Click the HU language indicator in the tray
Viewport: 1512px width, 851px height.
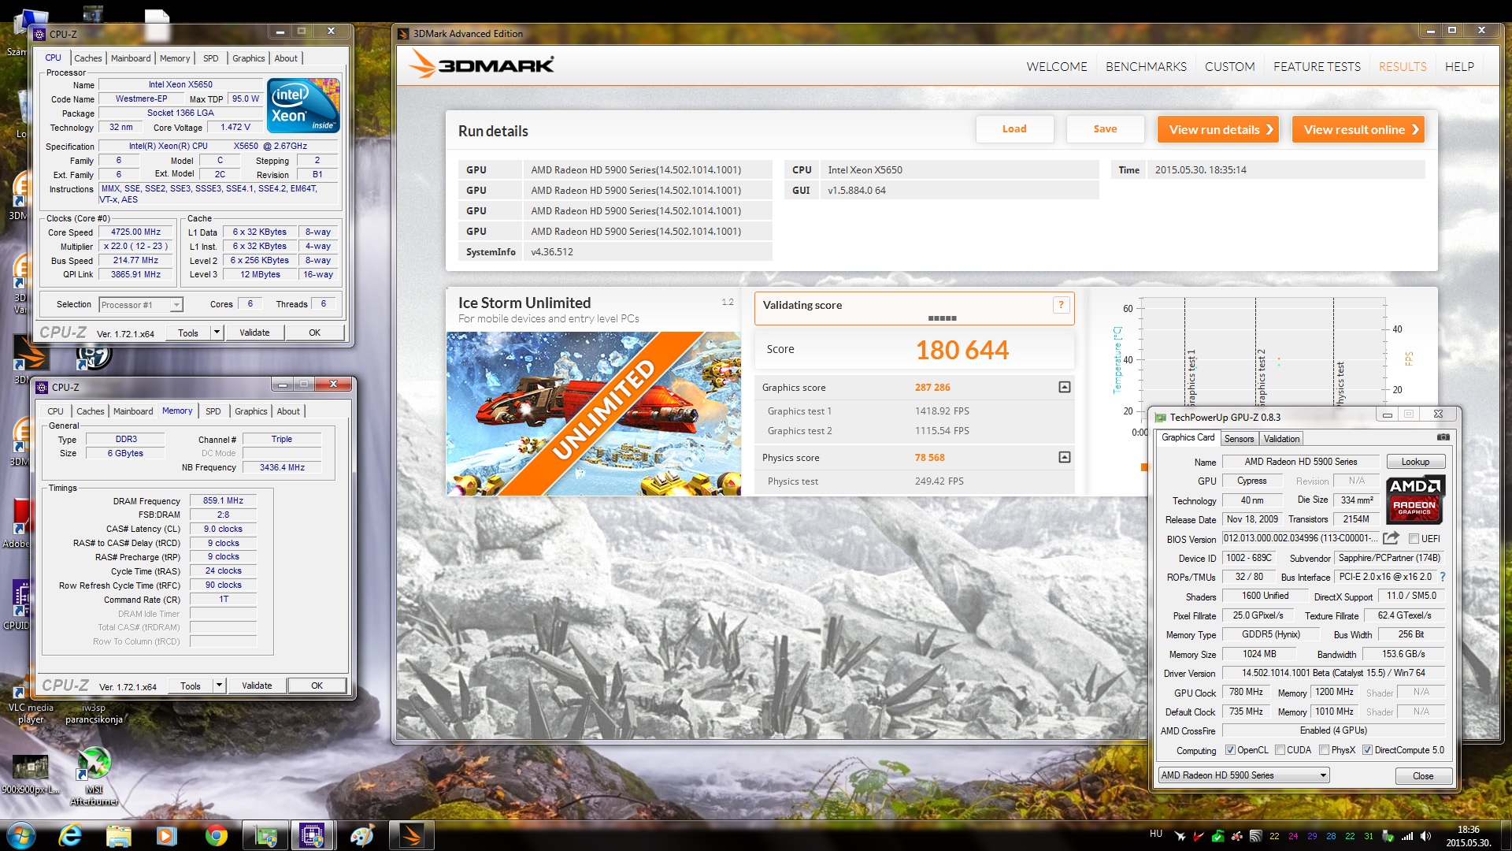tap(1155, 834)
